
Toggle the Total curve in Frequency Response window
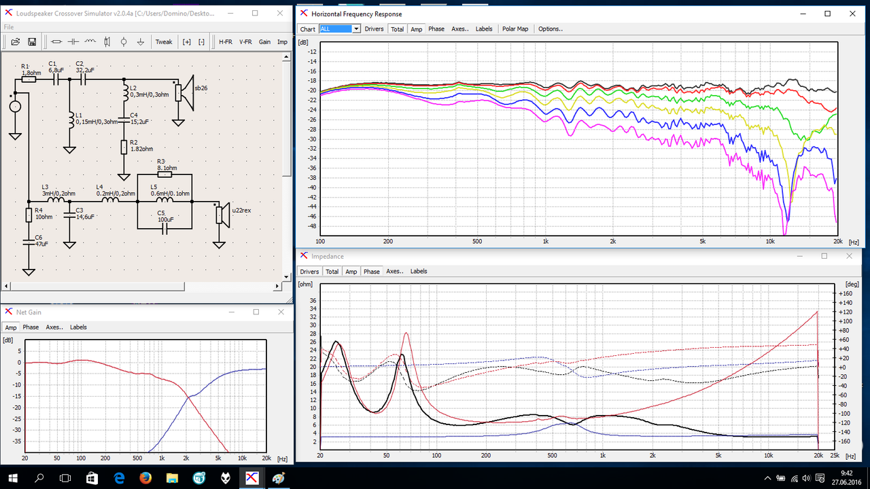(x=397, y=29)
